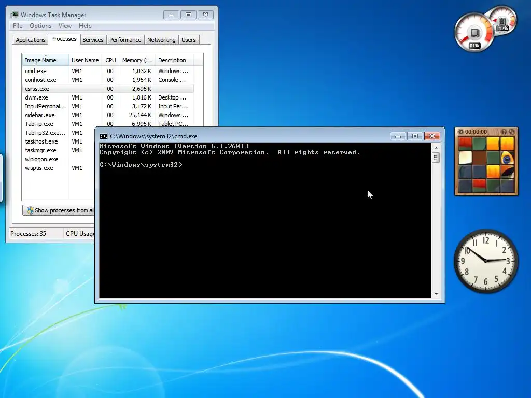Click the CPU meter gauge gadget

point(474,33)
